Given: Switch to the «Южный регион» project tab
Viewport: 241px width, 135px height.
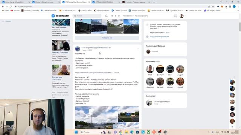Looking at the screenshot, I should (46, 2).
